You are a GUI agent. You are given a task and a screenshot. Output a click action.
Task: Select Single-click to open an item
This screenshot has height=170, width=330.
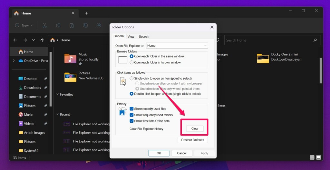(x=131, y=78)
